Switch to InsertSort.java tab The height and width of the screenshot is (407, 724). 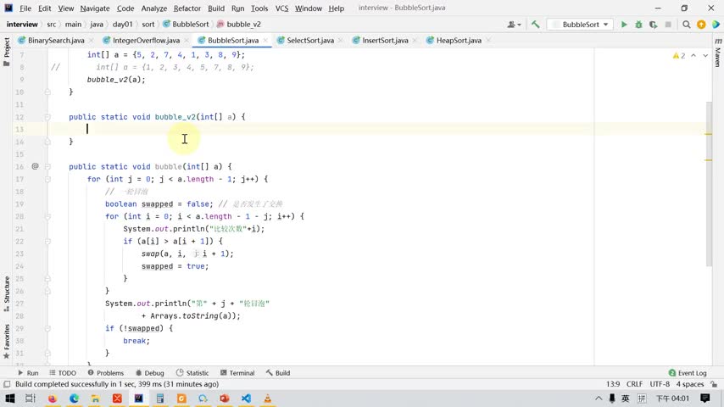coord(385,41)
